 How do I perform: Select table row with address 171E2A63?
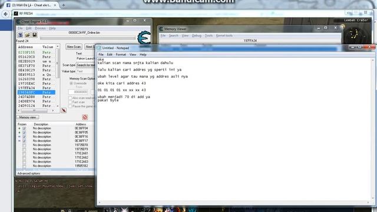coord(55,162)
